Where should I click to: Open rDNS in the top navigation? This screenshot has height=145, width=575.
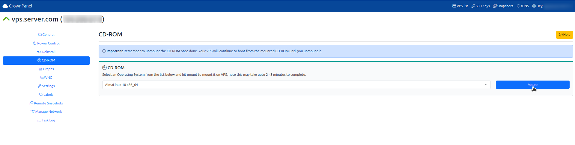[x=523, y=6]
